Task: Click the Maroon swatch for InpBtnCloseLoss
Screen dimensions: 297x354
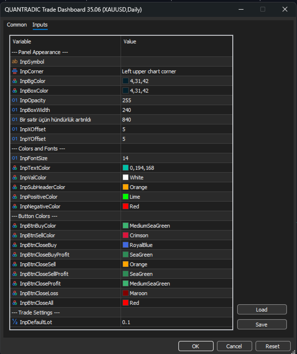Action: [125, 293]
